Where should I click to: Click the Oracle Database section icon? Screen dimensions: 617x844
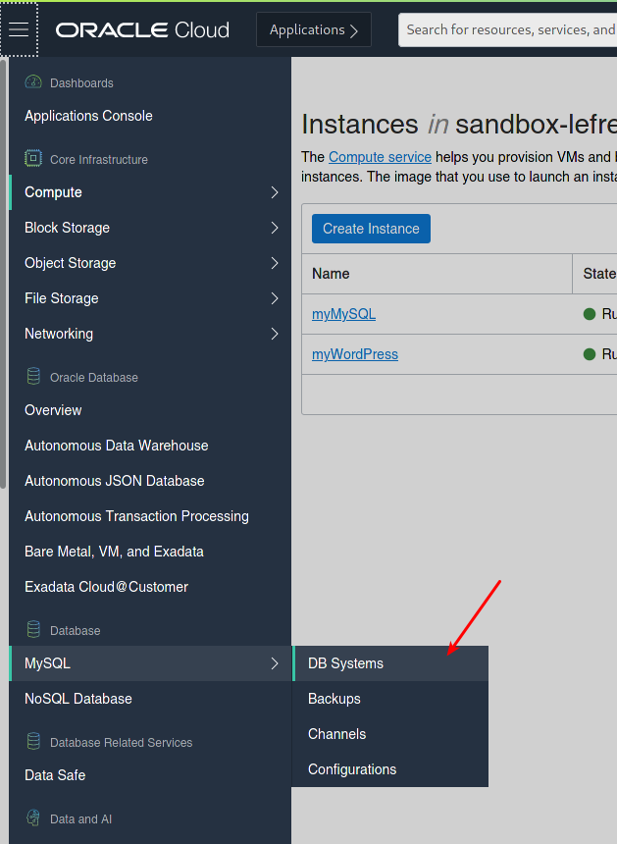tap(33, 377)
